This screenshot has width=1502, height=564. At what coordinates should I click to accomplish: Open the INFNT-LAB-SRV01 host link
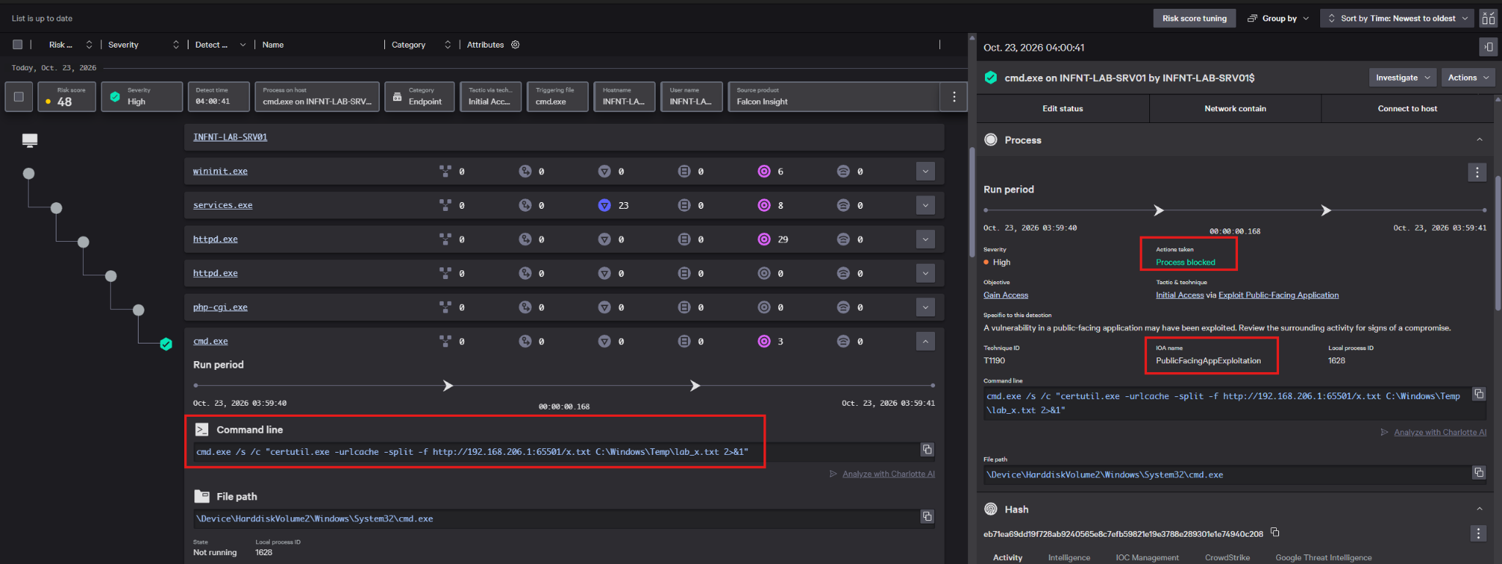pos(230,137)
